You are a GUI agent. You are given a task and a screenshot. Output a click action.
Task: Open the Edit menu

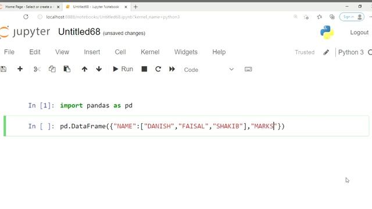(35, 52)
